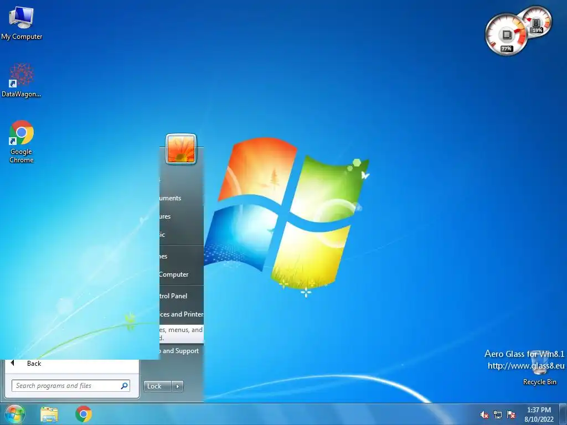567x425 pixels.
Task: Open the Recycle Bin desktop icon
Action: tap(539, 368)
